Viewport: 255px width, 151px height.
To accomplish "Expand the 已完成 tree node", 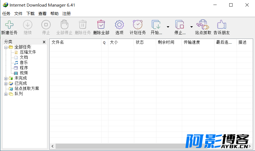I will pyautogui.click(x=6, y=84).
